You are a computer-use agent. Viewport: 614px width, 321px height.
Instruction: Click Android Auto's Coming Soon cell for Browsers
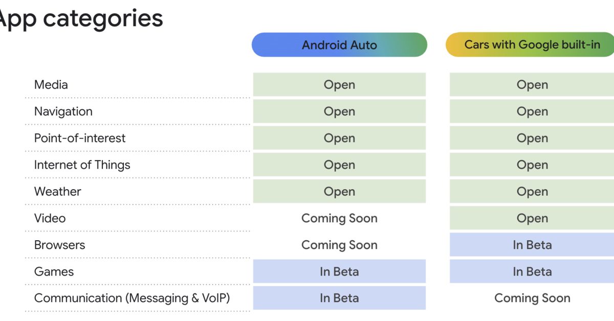click(339, 245)
